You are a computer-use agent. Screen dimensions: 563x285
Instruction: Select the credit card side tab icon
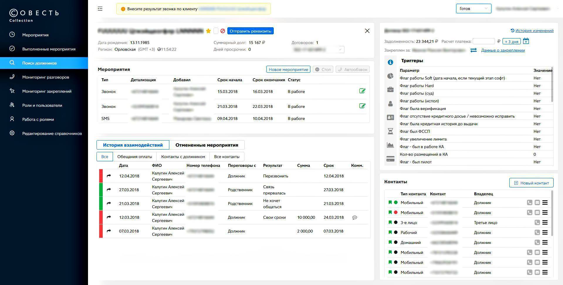[390, 159]
